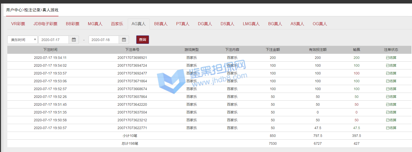Switch to the PT真人 tab
The width and height of the screenshot is (412, 152).
[x=183, y=24]
